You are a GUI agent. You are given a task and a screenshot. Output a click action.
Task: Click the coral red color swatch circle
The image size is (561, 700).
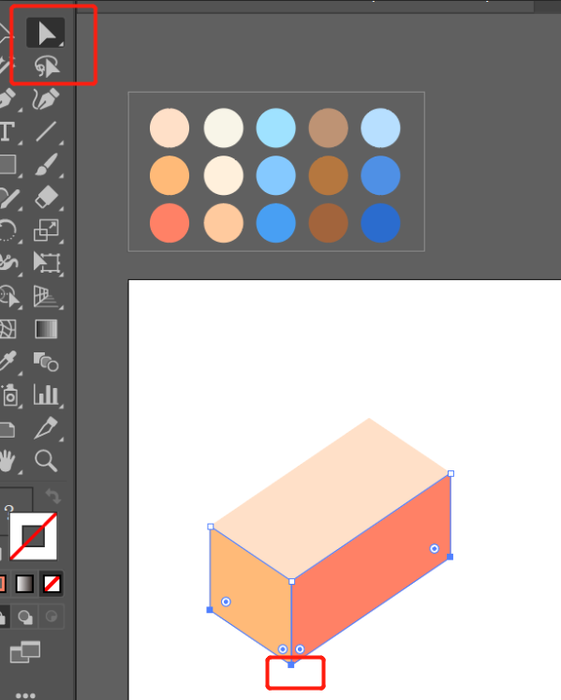click(170, 223)
